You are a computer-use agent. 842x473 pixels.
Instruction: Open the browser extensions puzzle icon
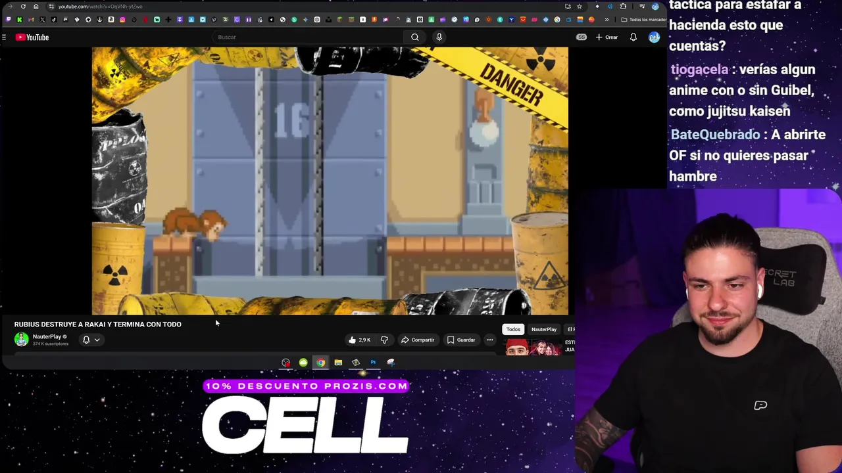[x=623, y=7]
